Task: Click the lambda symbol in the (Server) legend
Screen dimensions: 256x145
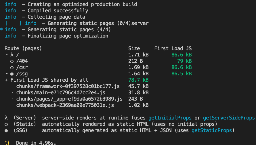Action: click(6, 118)
